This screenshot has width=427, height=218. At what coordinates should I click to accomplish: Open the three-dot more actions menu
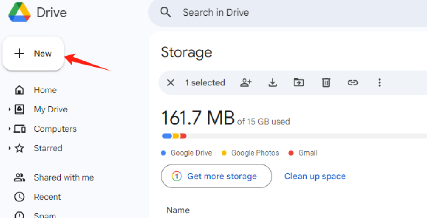[x=379, y=82]
